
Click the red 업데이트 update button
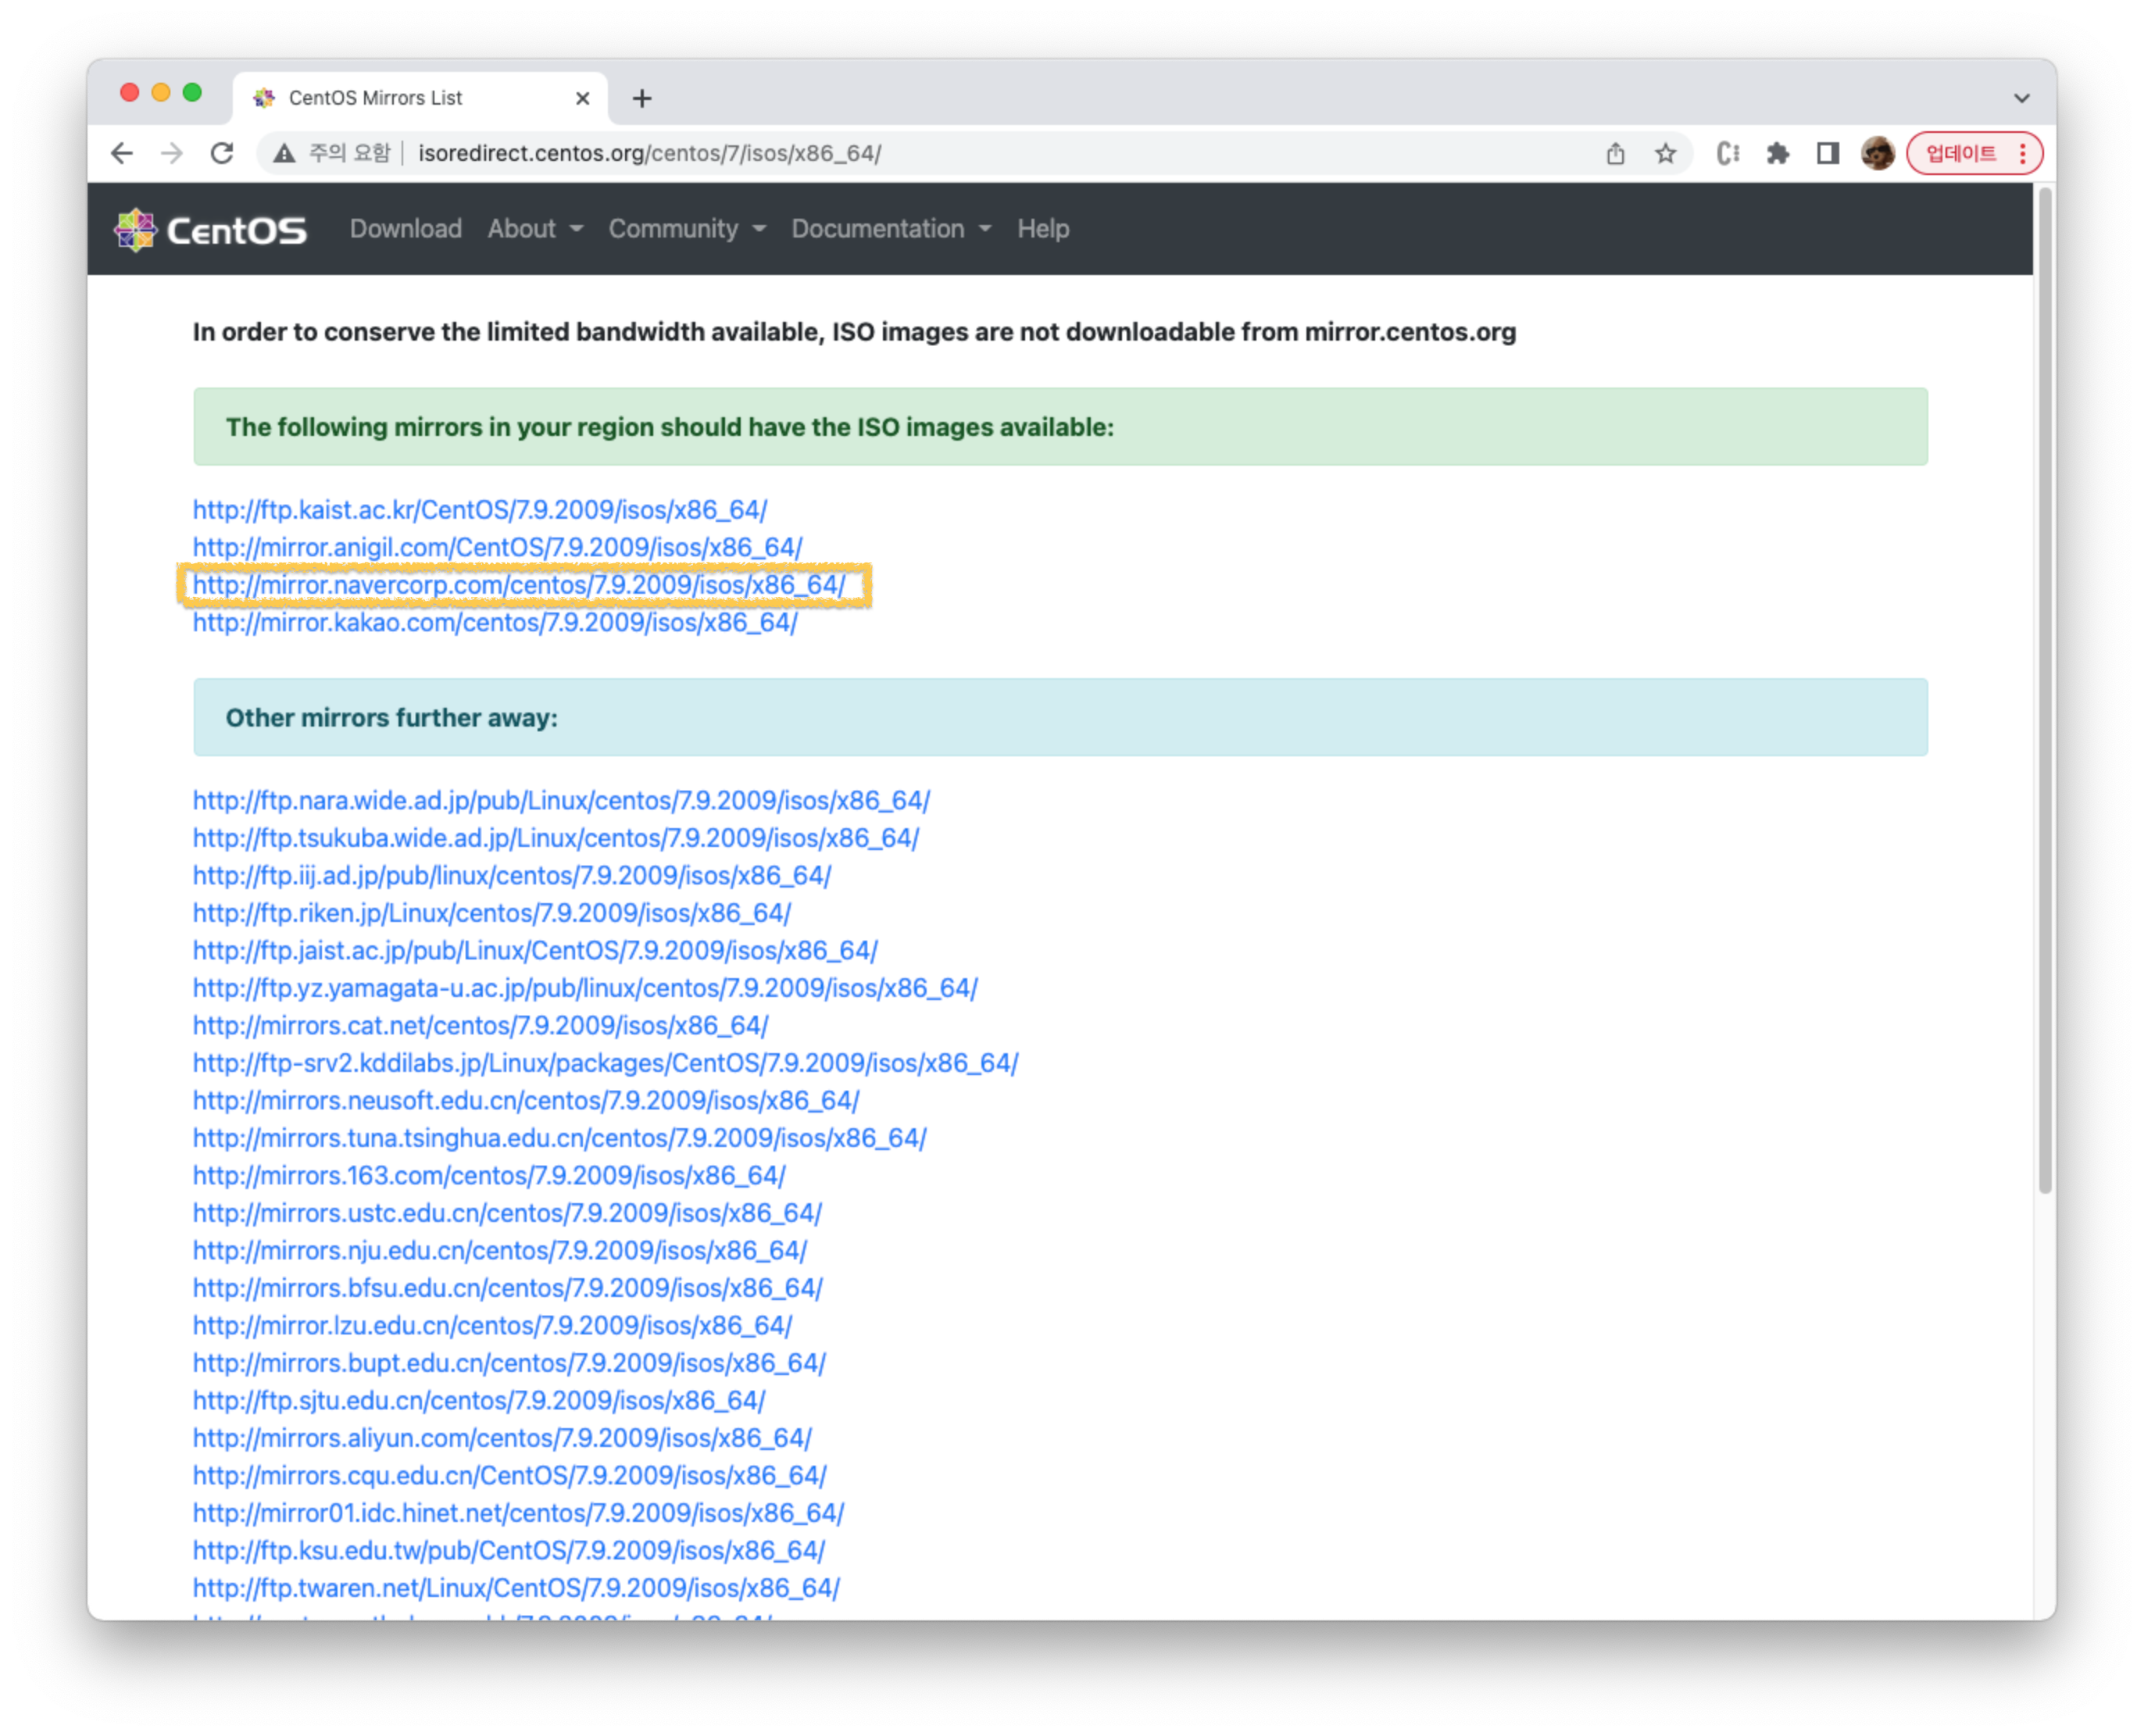click(x=1960, y=153)
